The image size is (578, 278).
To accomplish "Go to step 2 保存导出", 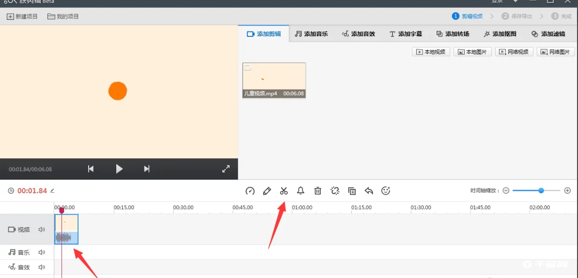I will coord(517,16).
